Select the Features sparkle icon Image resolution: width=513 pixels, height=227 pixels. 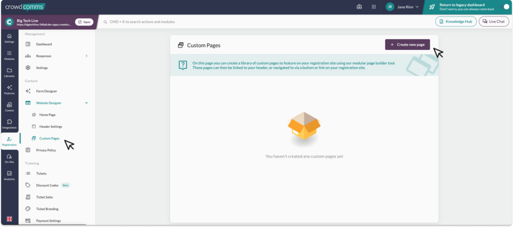pyautogui.click(x=9, y=89)
